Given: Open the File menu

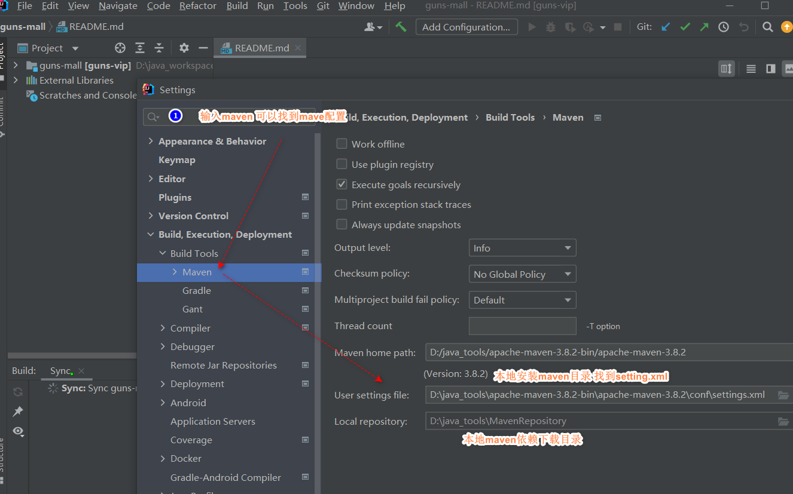Looking at the screenshot, I should pyautogui.click(x=25, y=6).
